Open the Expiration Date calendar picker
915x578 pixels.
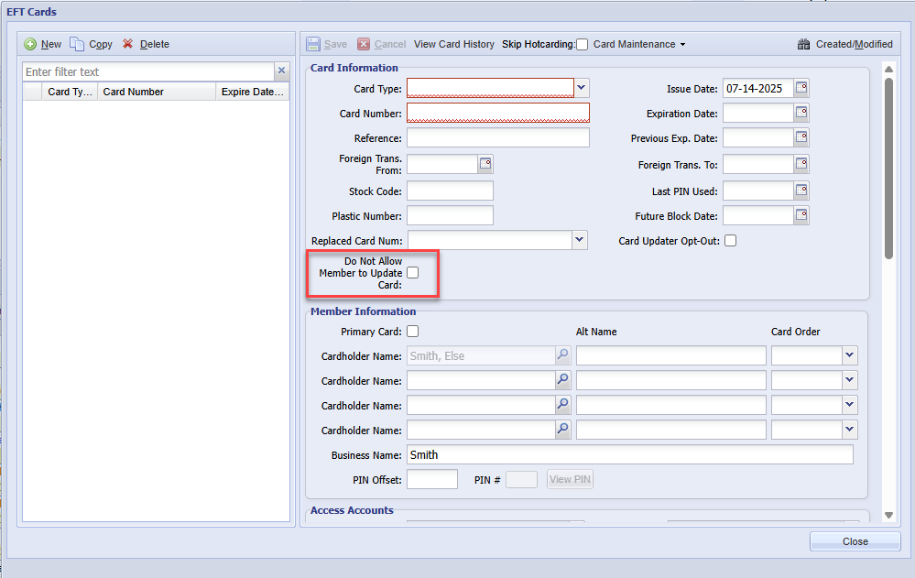click(801, 114)
